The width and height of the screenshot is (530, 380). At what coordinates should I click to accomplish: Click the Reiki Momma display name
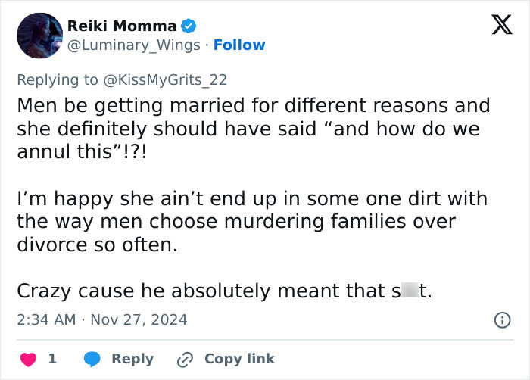coord(122,26)
